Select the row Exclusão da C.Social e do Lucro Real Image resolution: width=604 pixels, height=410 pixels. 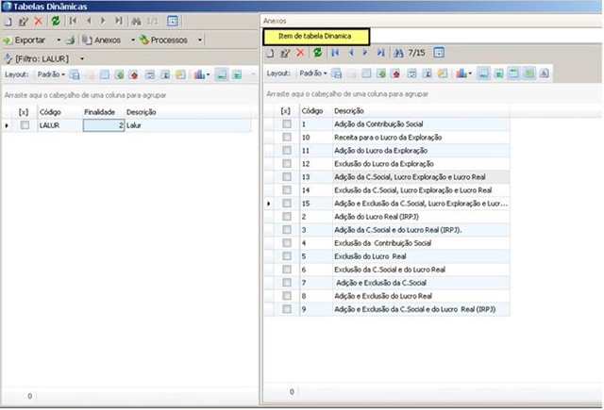tap(387, 270)
